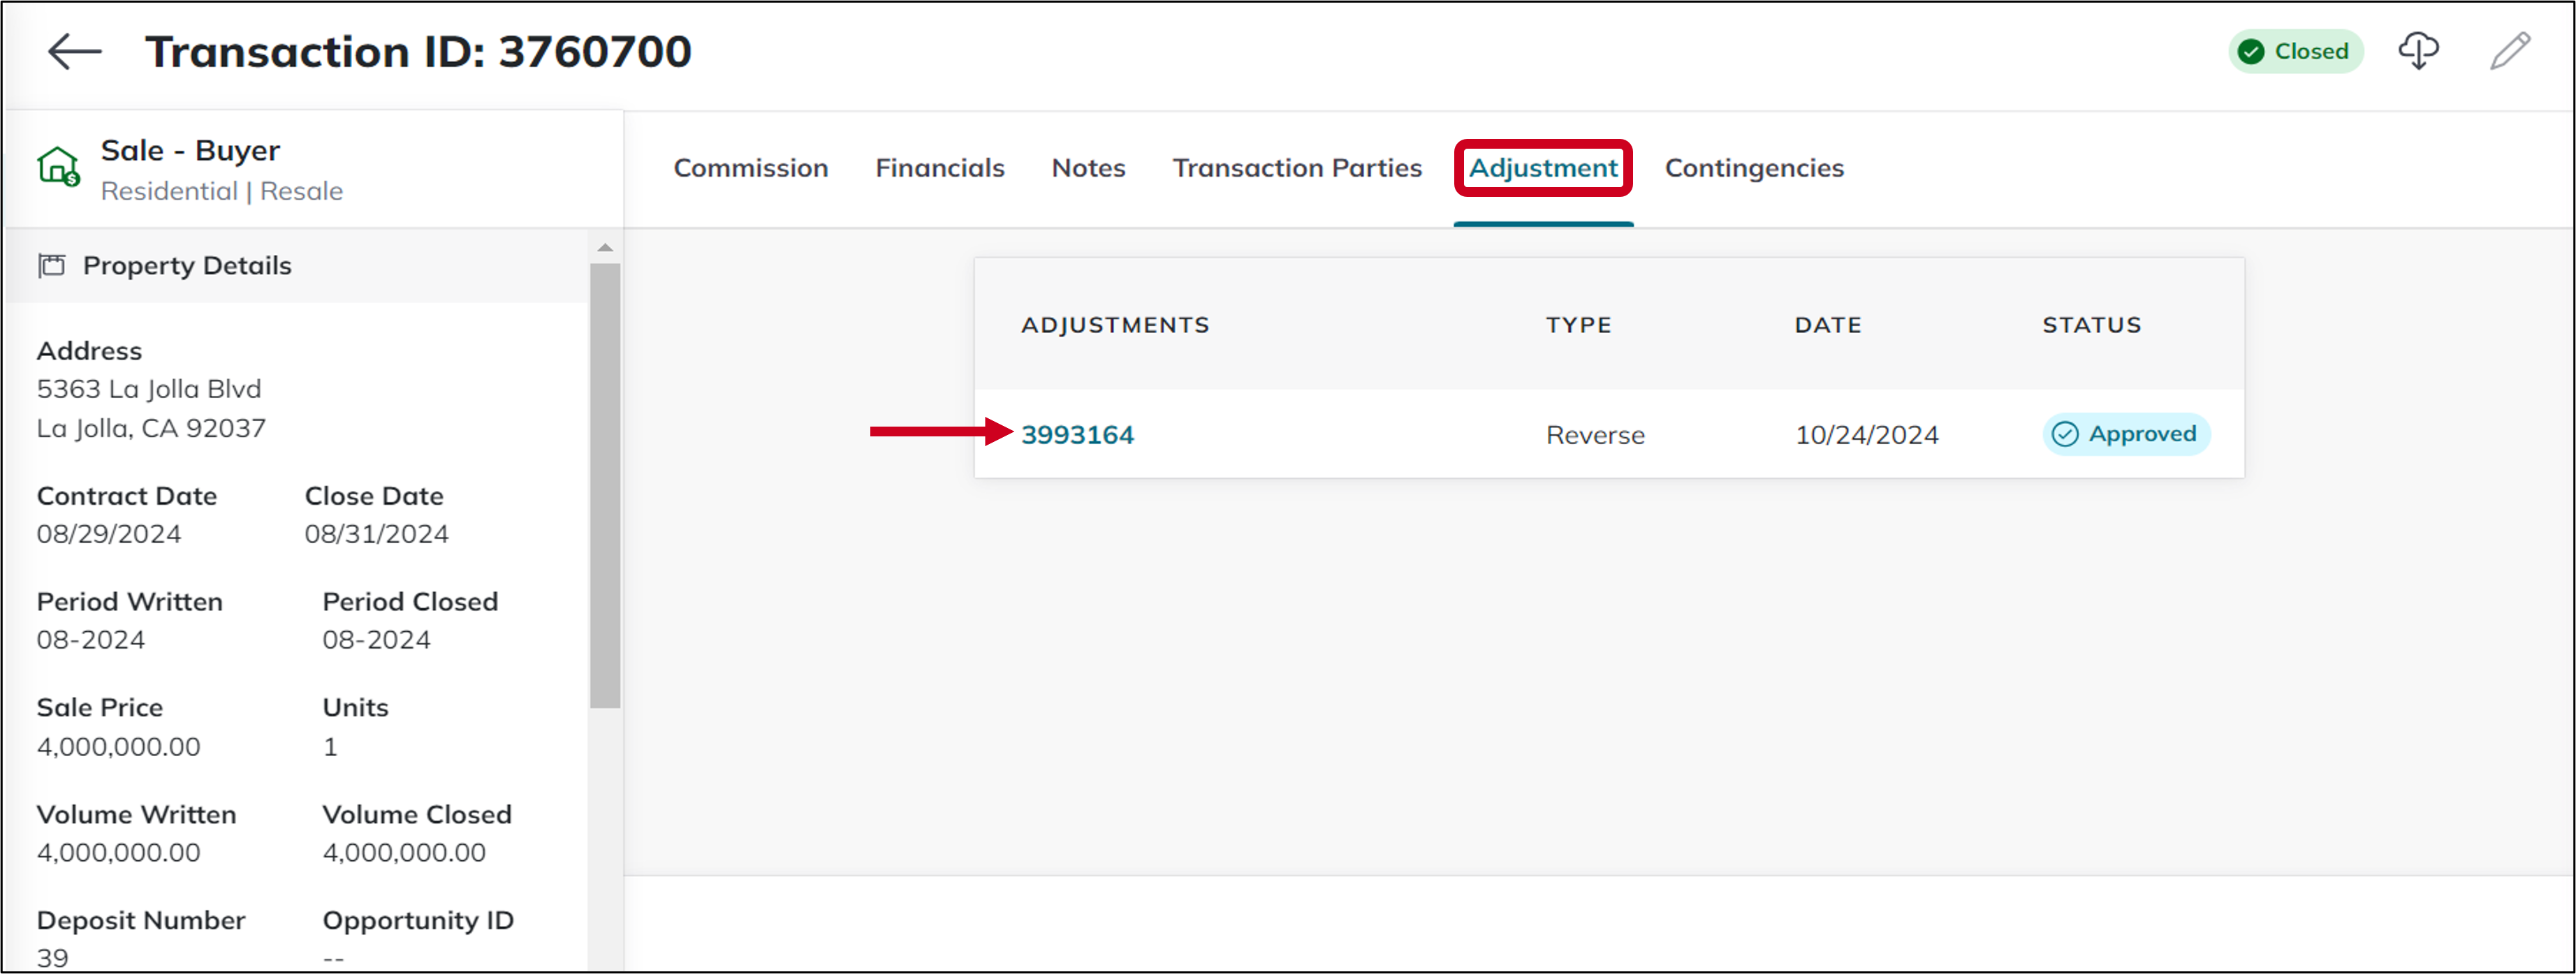2576x974 pixels.
Task: Open the Contingencies tab
Action: click(1754, 167)
